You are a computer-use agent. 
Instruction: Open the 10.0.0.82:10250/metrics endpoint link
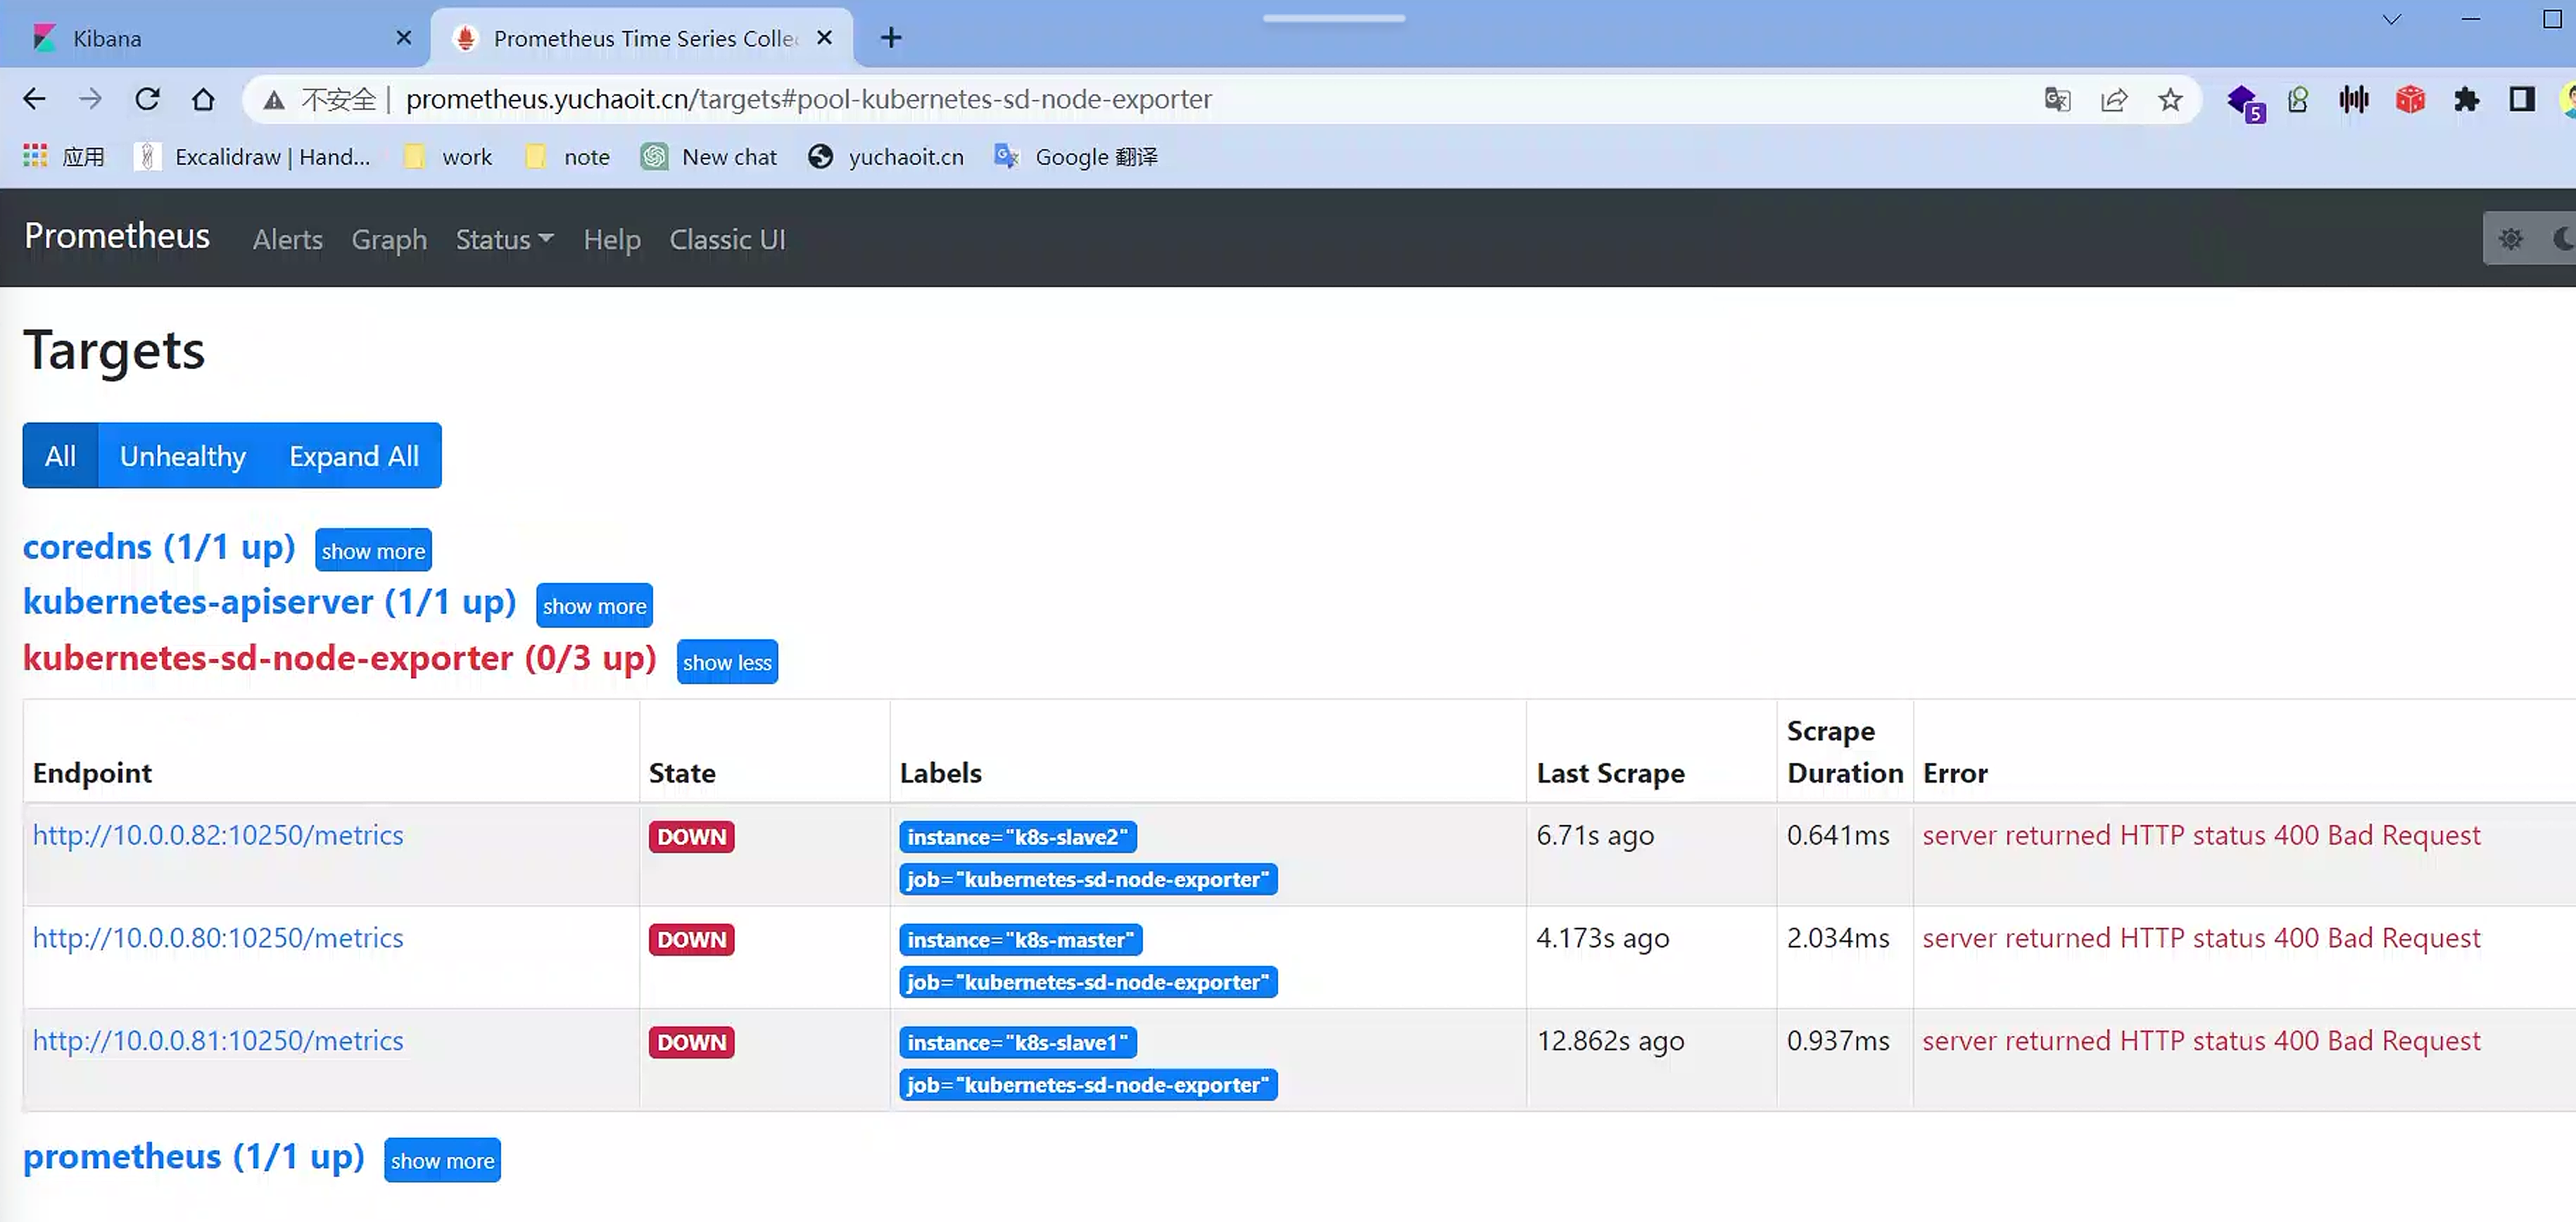click(218, 835)
